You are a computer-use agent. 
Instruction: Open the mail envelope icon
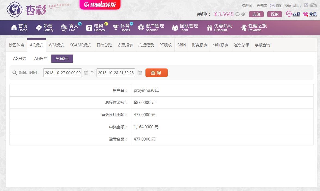(272, 5)
